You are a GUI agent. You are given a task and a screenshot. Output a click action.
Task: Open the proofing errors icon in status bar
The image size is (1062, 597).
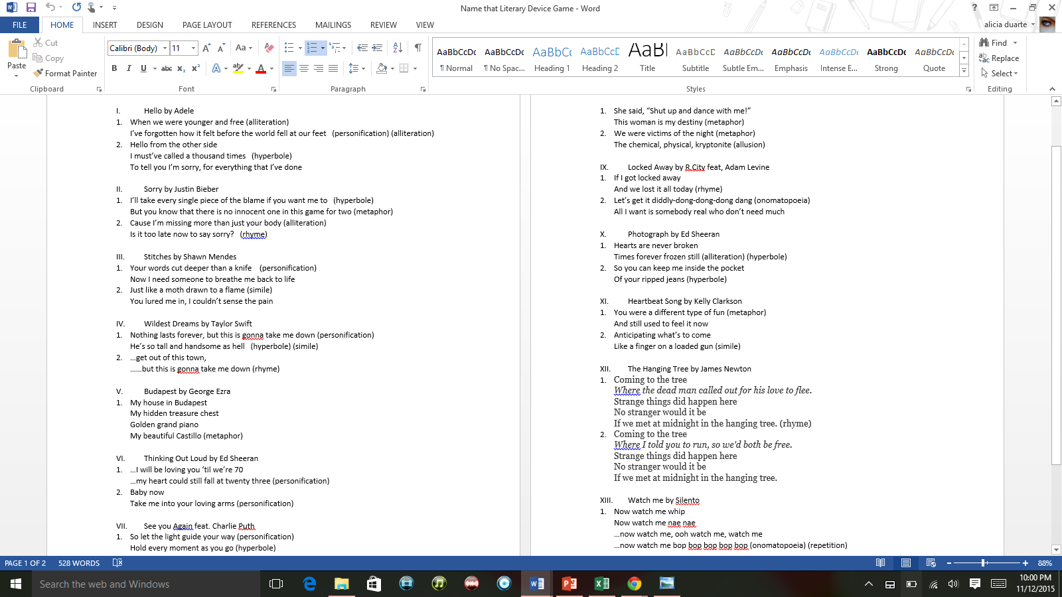click(x=117, y=563)
